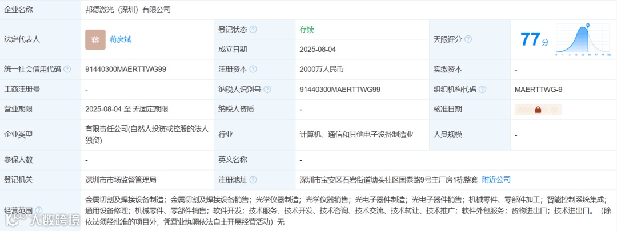
Task: Open the help icon beside 纳税人识别号
Action: pyautogui.click(x=267, y=89)
